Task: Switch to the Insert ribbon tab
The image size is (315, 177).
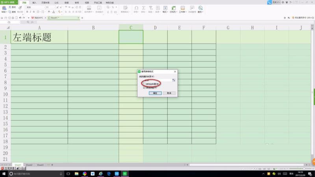Action: pyautogui.click(x=34, y=3)
